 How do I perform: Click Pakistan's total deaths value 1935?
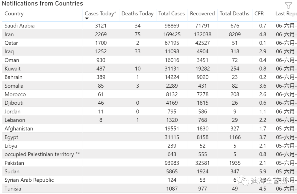235,163
